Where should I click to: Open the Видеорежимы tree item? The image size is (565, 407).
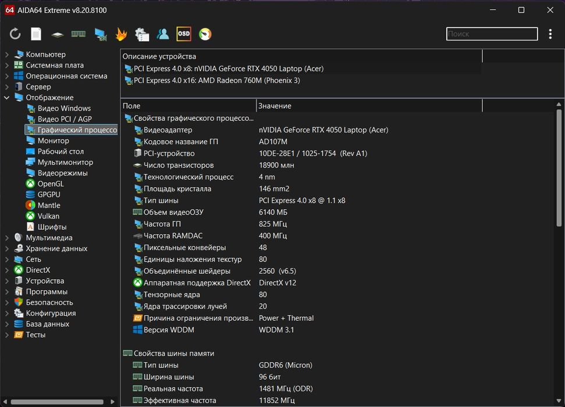click(x=63, y=173)
